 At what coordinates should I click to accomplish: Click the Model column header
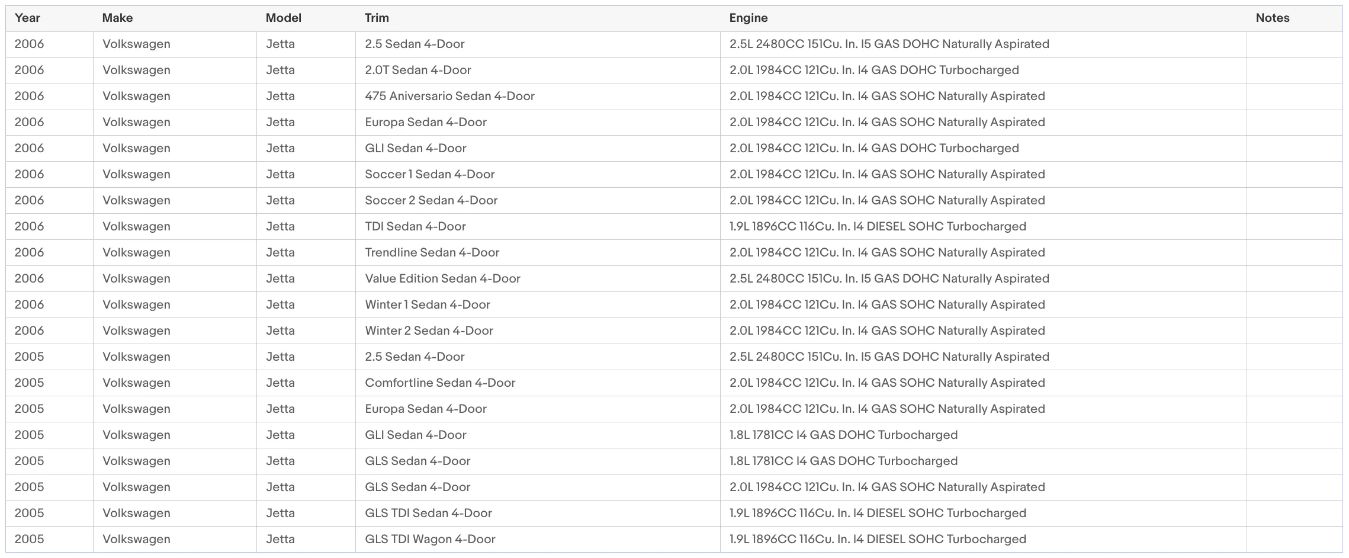point(284,18)
